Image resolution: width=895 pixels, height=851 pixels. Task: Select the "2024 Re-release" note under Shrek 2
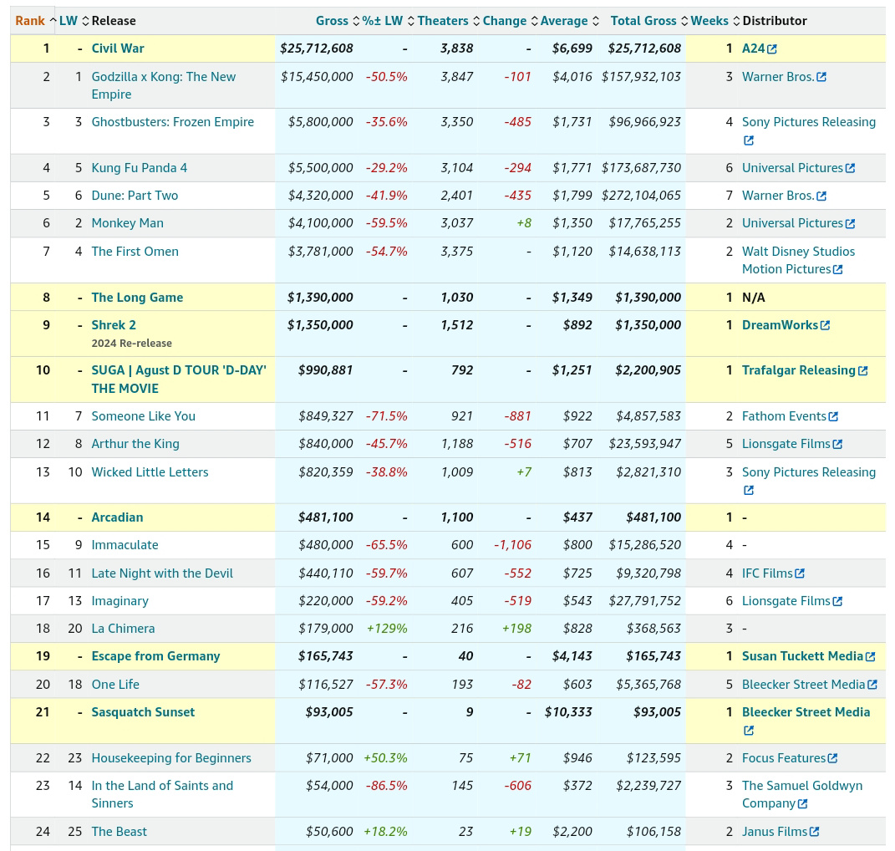[x=131, y=344]
